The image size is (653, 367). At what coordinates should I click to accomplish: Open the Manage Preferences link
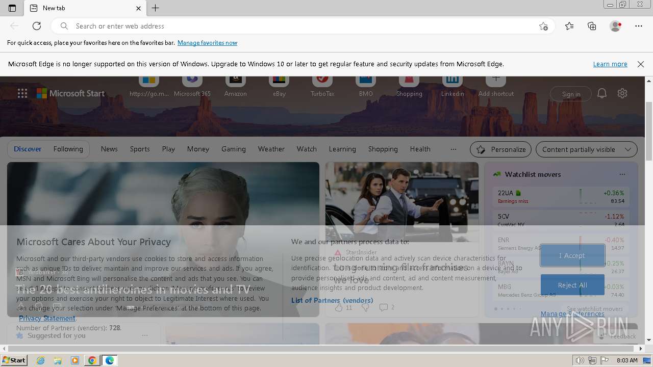[572, 314]
